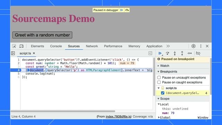Collapse the script.ts breakpoint group
Viewport: 222px width, 125px height.
[159, 88]
